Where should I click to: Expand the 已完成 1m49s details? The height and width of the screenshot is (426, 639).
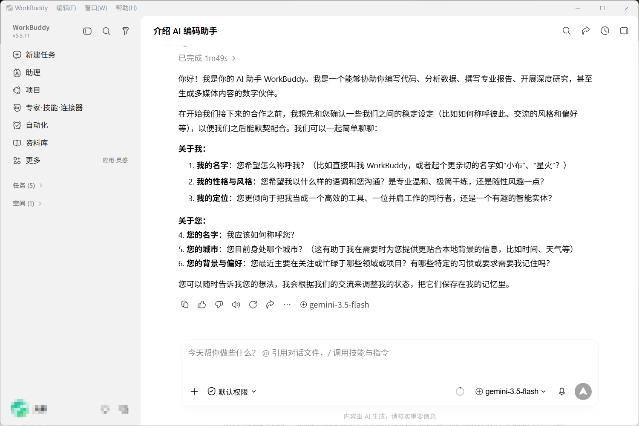(207, 58)
